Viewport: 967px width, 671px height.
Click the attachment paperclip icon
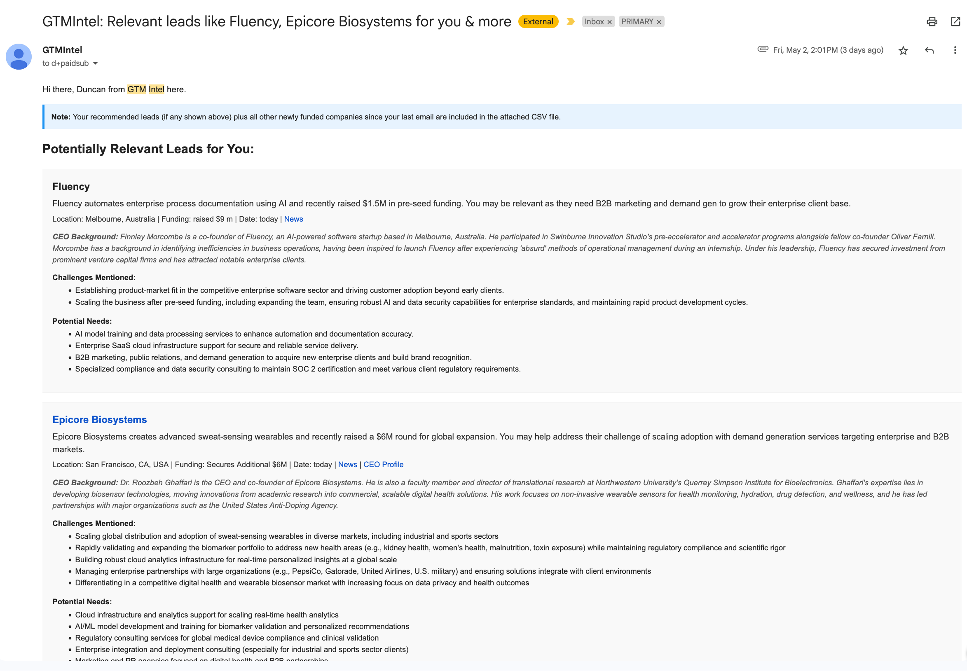(763, 49)
